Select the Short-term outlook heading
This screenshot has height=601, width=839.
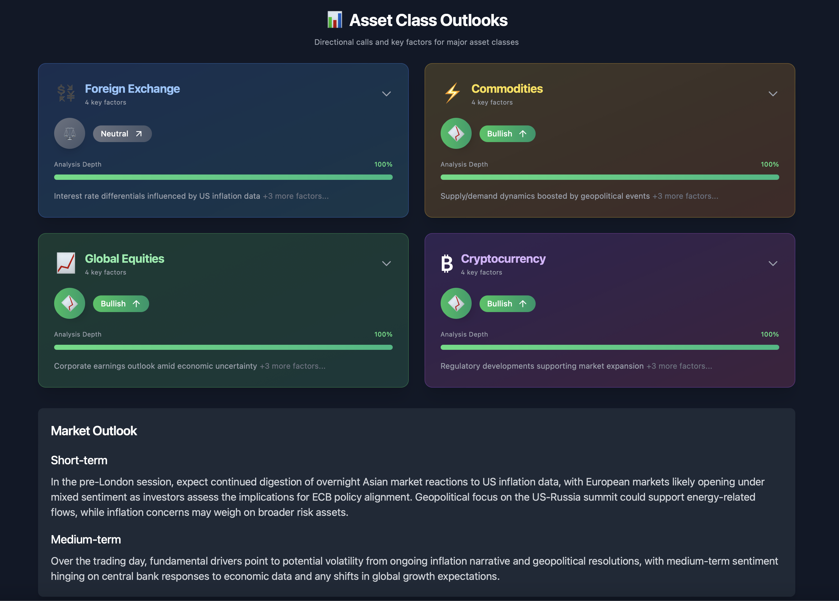coord(79,460)
